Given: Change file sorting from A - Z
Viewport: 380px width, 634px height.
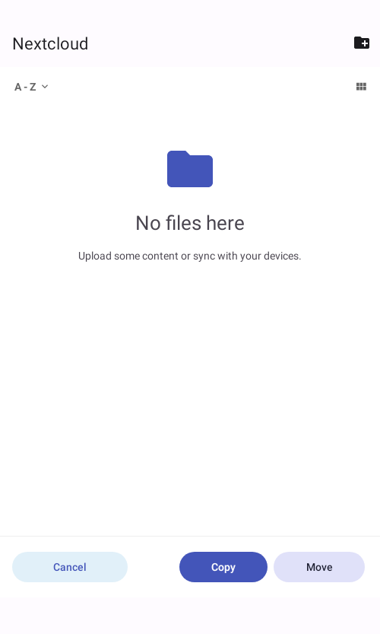Looking at the screenshot, I should point(31,87).
